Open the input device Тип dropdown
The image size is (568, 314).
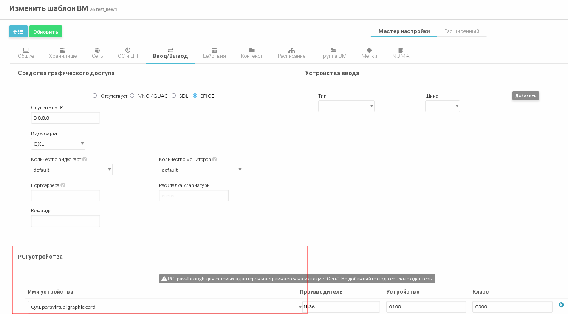pos(346,106)
